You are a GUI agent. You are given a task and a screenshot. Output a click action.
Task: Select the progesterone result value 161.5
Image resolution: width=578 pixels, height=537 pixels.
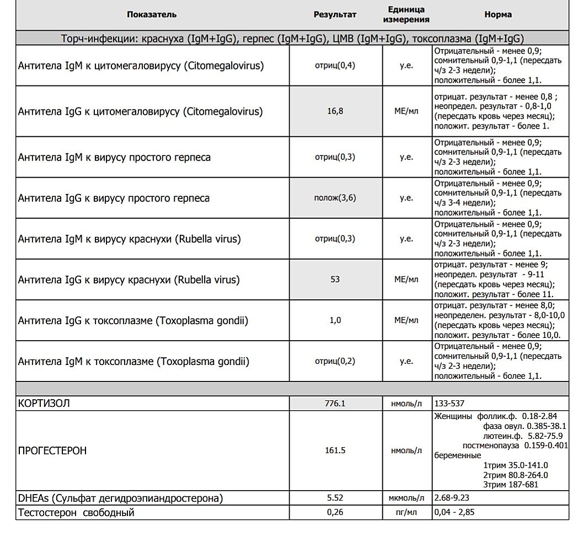[x=335, y=450]
